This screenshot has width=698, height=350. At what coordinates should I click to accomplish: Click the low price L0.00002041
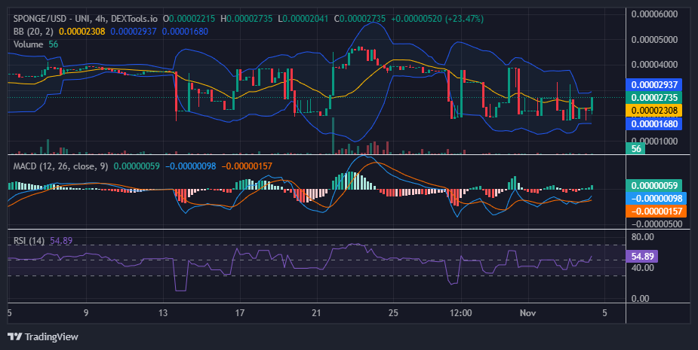click(x=303, y=19)
